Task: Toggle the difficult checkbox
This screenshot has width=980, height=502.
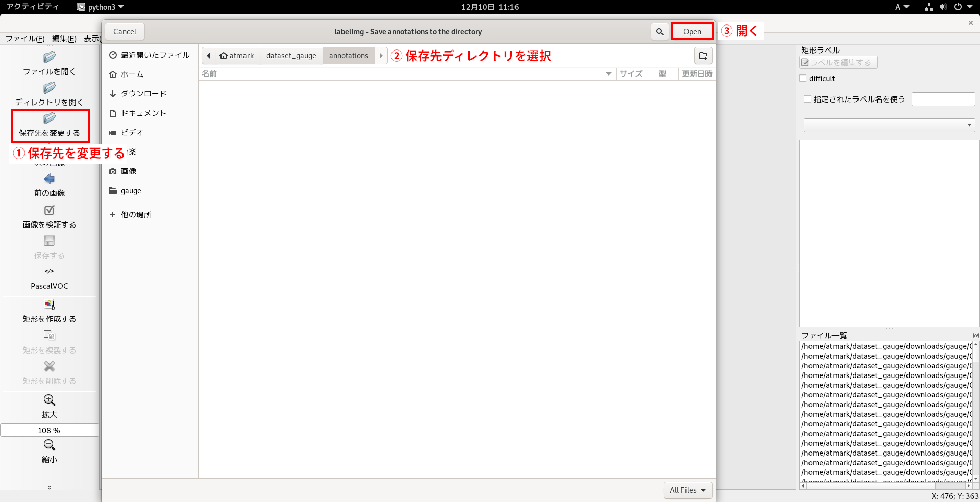Action: 803,79
